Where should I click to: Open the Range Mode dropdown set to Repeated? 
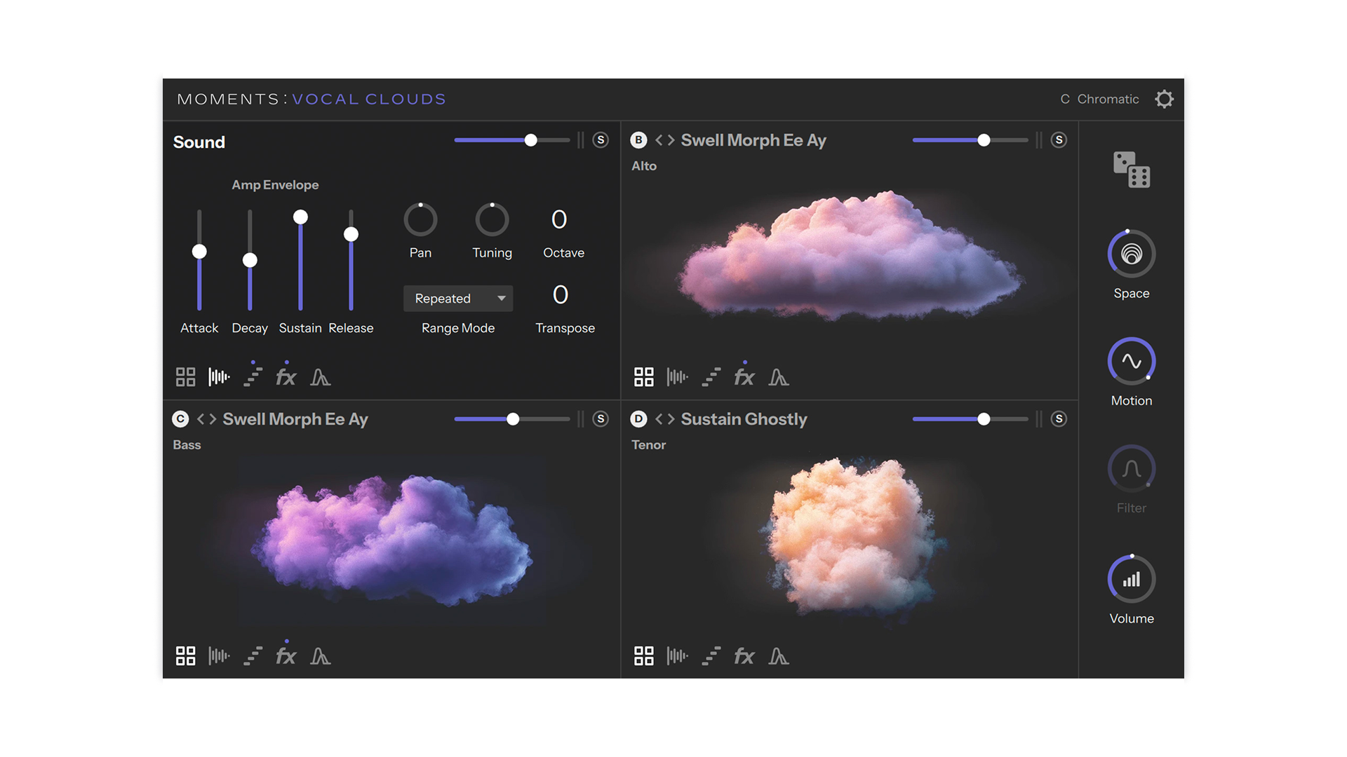[x=458, y=298]
